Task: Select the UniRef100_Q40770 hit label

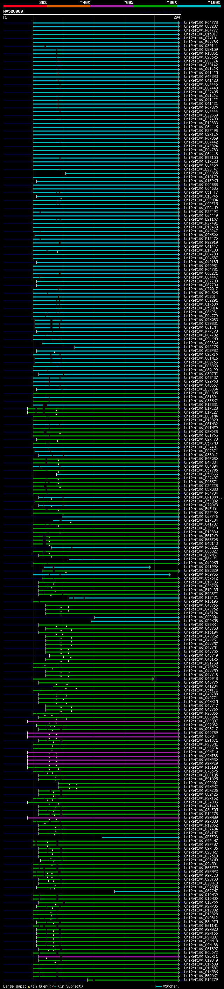Action: [201, 683]
